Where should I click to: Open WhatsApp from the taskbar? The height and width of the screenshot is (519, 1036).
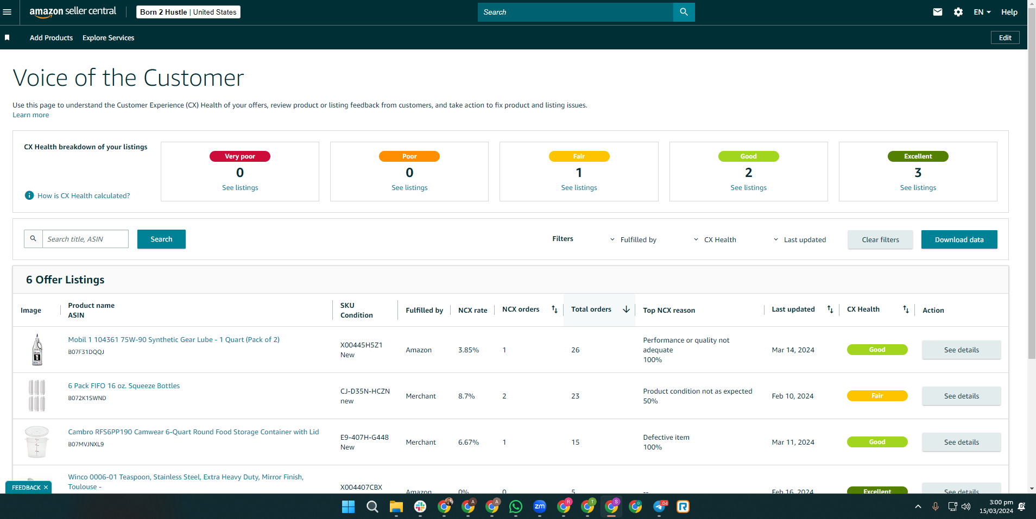coord(515,507)
